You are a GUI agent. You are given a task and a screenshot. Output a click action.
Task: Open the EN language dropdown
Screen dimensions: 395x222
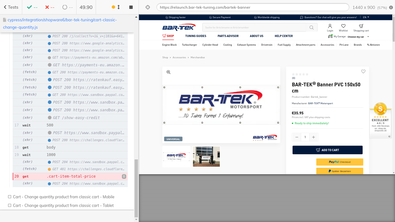366,17
